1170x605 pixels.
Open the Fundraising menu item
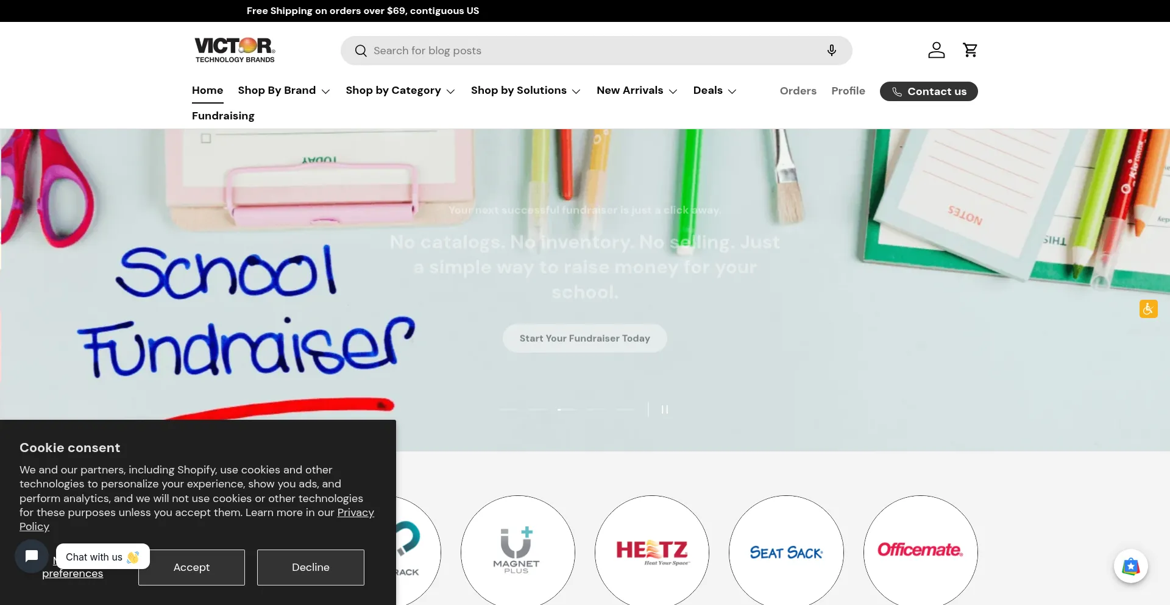tap(223, 116)
